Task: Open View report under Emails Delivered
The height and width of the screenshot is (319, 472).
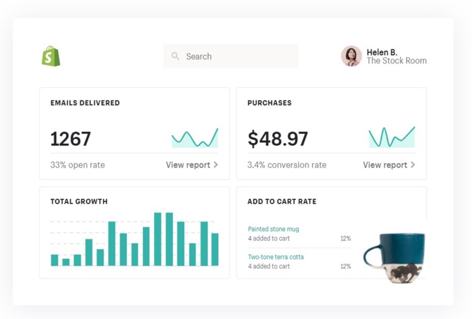Action: tap(188, 165)
